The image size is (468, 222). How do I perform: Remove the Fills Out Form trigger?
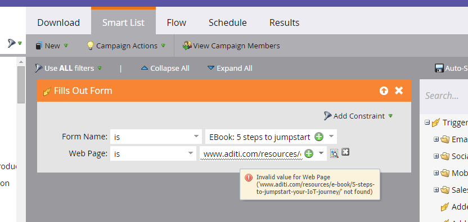click(399, 90)
